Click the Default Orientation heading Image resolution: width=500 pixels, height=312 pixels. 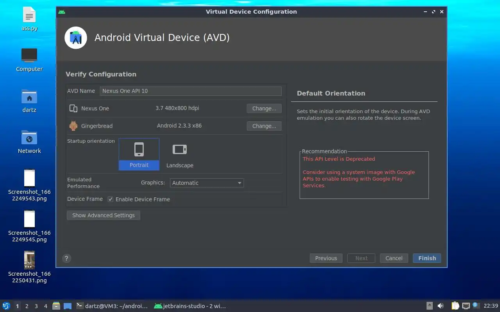point(331,93)
